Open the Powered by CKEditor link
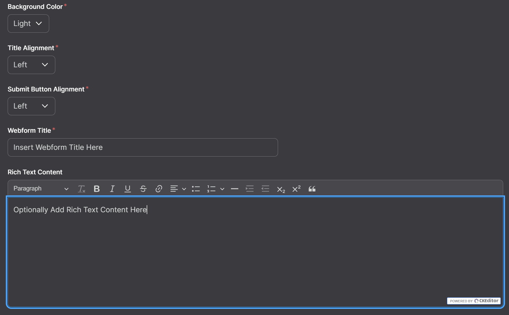This screenshot has width=509, height=315. coord(474,301)
